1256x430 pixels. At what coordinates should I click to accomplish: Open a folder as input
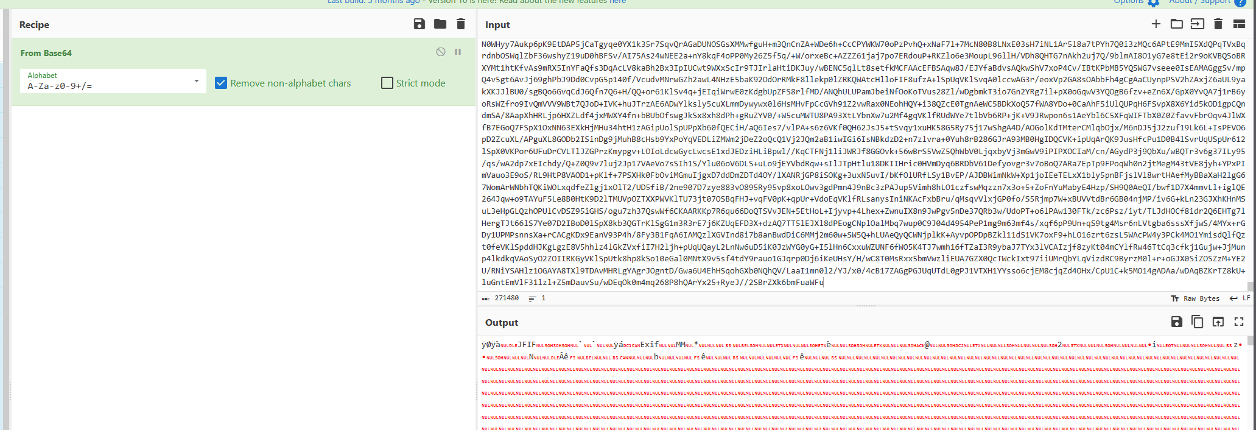tap(1177, 24)
